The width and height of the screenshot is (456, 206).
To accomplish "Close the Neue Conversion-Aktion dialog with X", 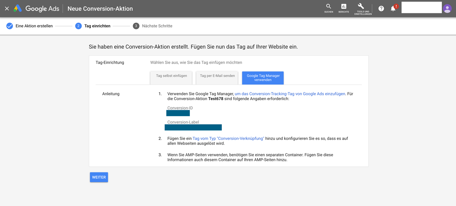I will click(7, 8).
